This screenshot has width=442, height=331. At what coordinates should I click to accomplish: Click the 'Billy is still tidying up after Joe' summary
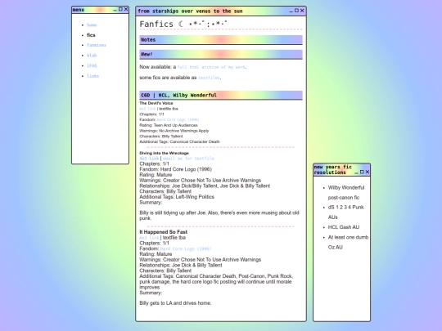(x=219, y=215)
